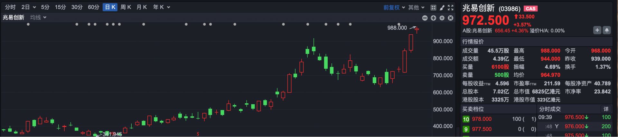Click the 09:39 trade at 976.500
Image resolution: width=618 pixels, height=137 pixels.
575,117
